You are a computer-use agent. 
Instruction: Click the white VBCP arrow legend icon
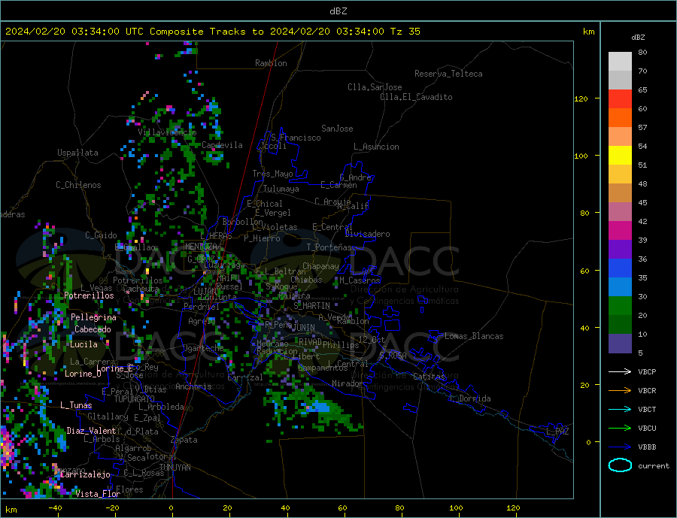click(620, 371)
